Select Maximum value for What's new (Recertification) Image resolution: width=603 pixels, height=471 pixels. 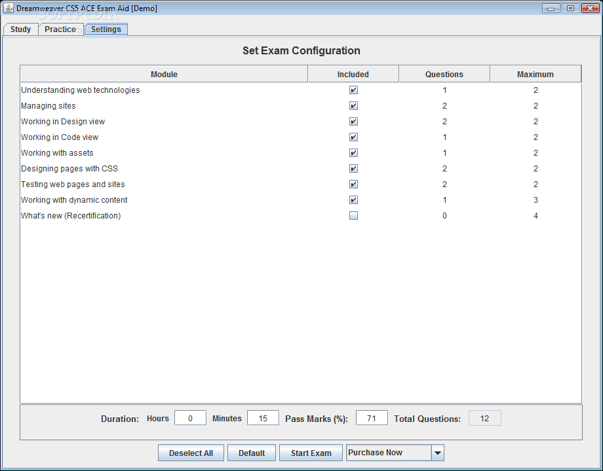coord(535,216)
